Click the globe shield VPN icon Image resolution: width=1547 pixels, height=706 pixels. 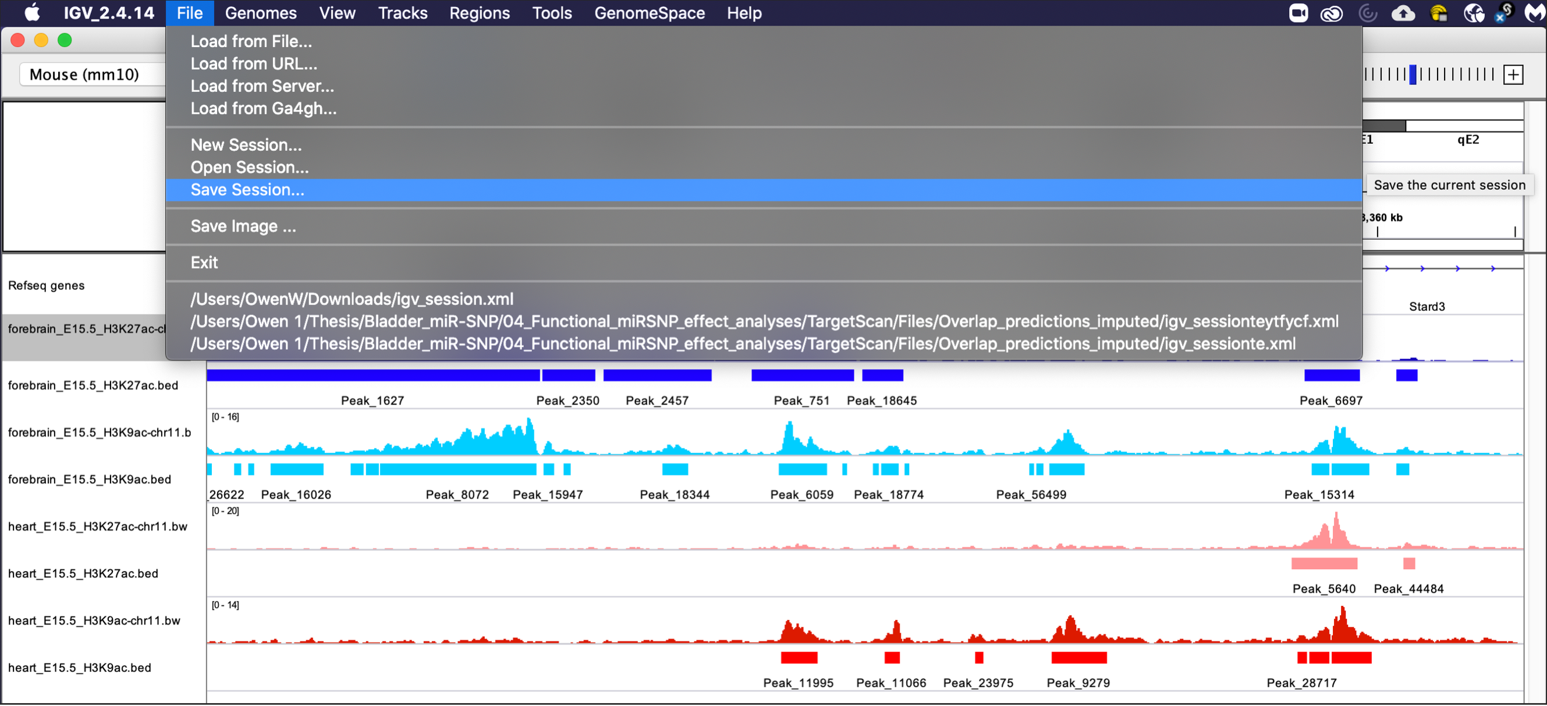coord(1473,13)
